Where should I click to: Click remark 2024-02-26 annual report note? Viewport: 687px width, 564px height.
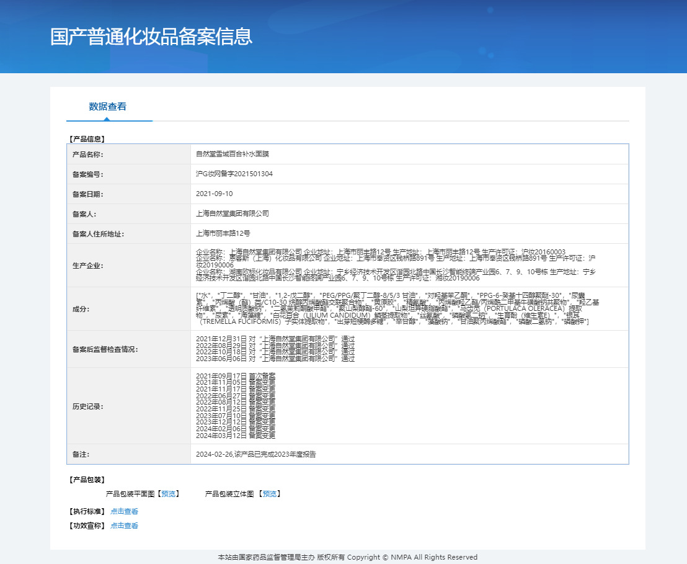(256, 454)
